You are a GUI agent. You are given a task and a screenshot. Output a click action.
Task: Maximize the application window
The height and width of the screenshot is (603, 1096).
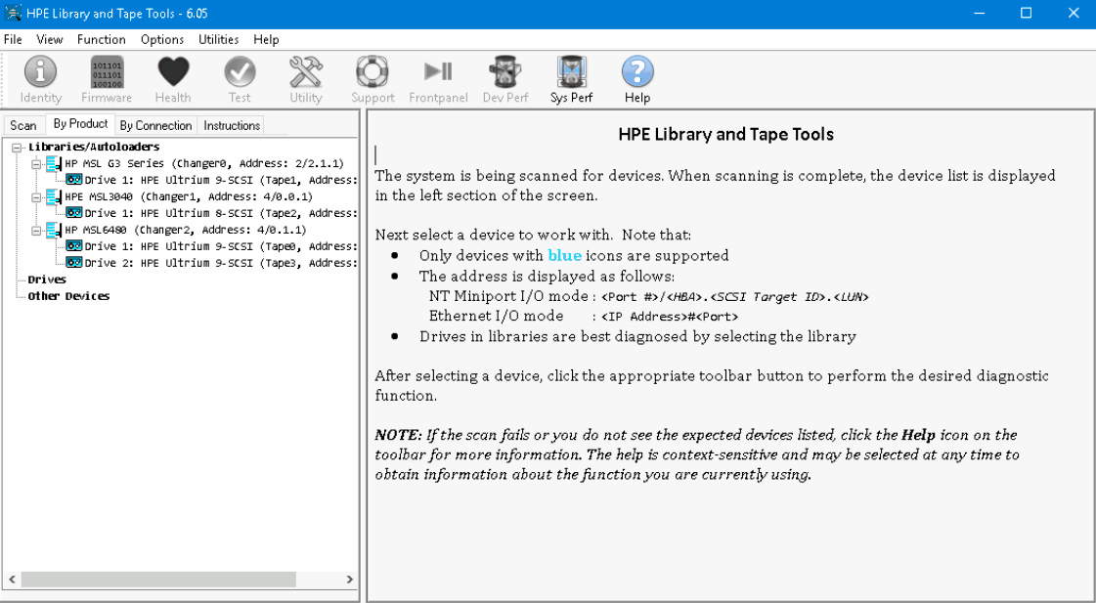[x=1027, y=14]
